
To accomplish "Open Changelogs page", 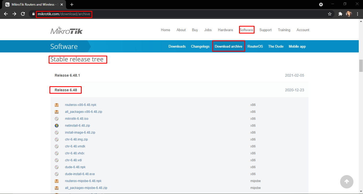I will point(200,46).
